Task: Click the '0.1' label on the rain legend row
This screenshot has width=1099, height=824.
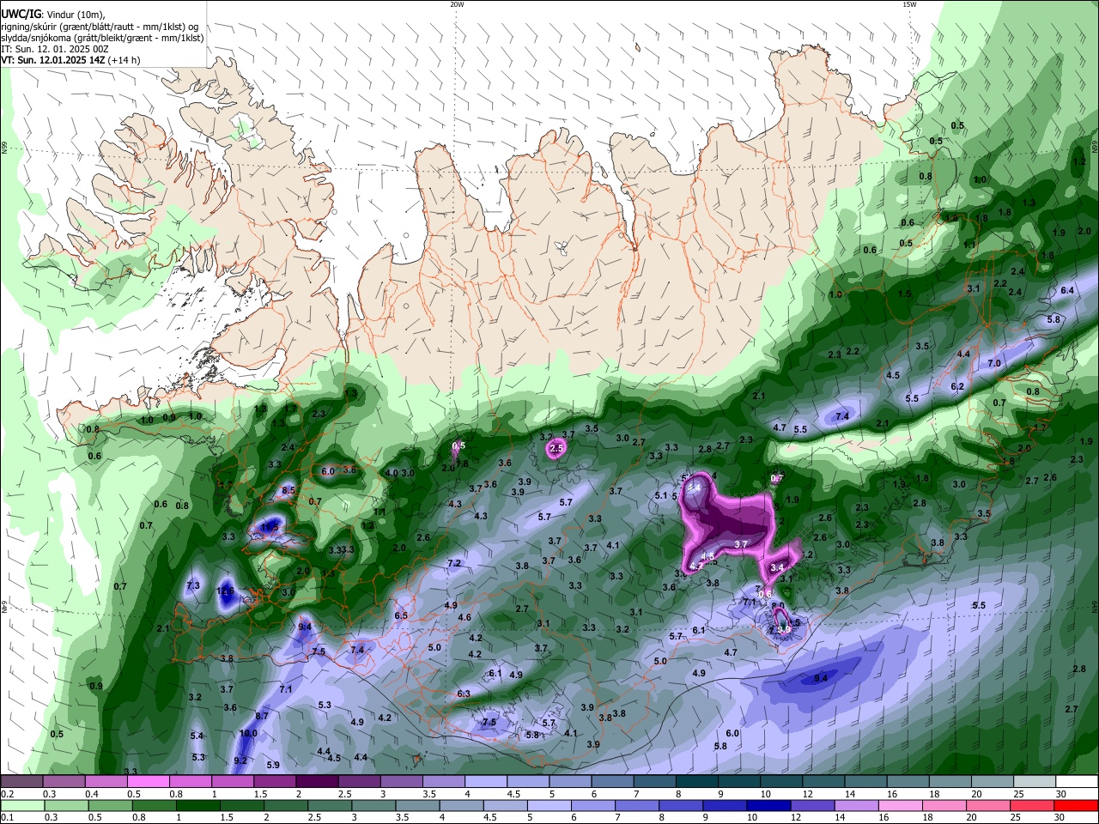Action: point(7,817)
